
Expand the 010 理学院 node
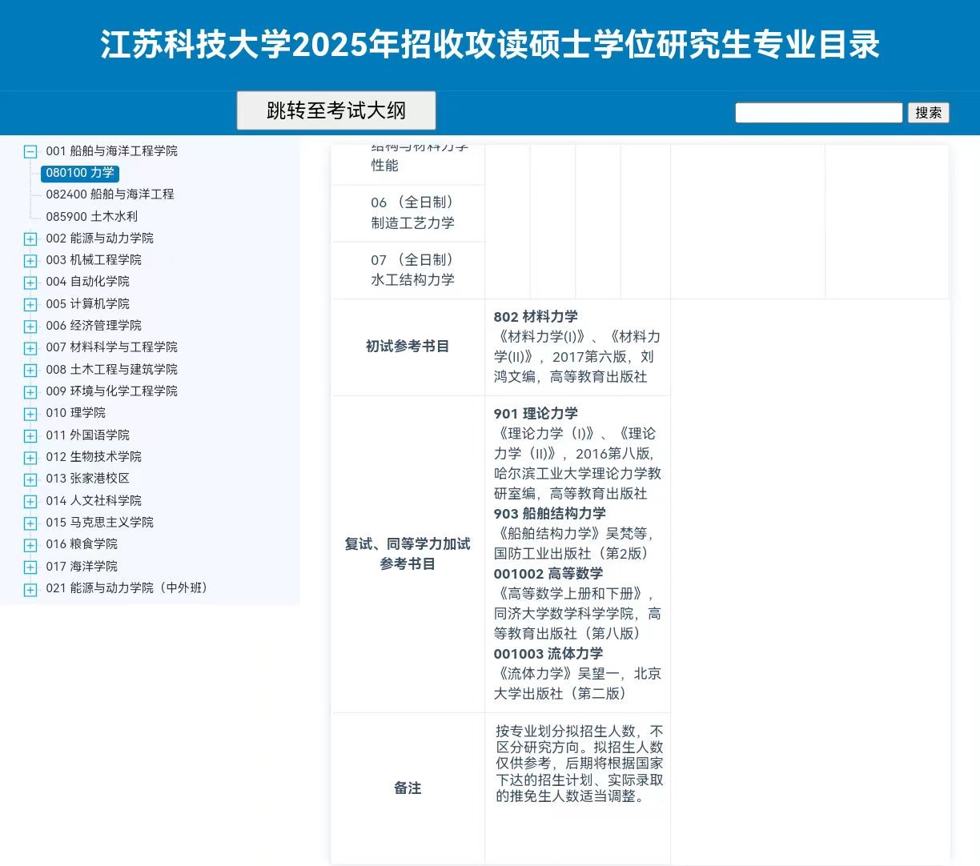click(x=30, y=413)
